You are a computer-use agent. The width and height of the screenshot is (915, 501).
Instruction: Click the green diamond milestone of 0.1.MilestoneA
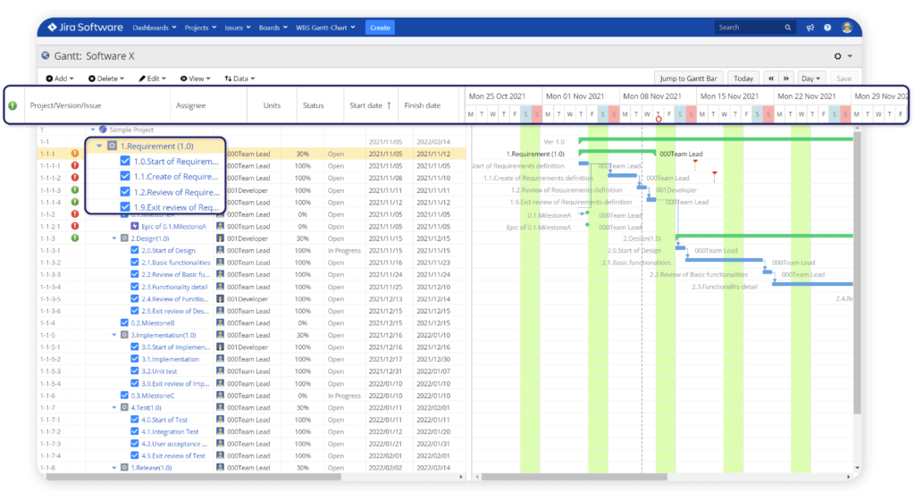tap(587, 213)
